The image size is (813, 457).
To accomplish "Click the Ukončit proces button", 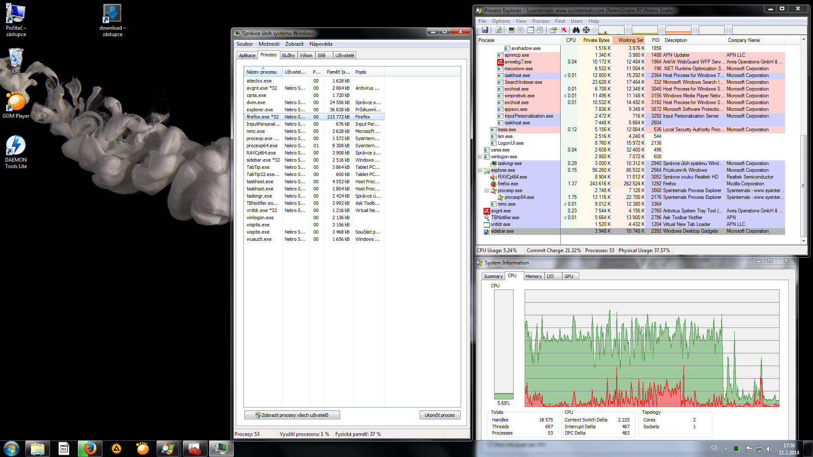I will [440, 415].
